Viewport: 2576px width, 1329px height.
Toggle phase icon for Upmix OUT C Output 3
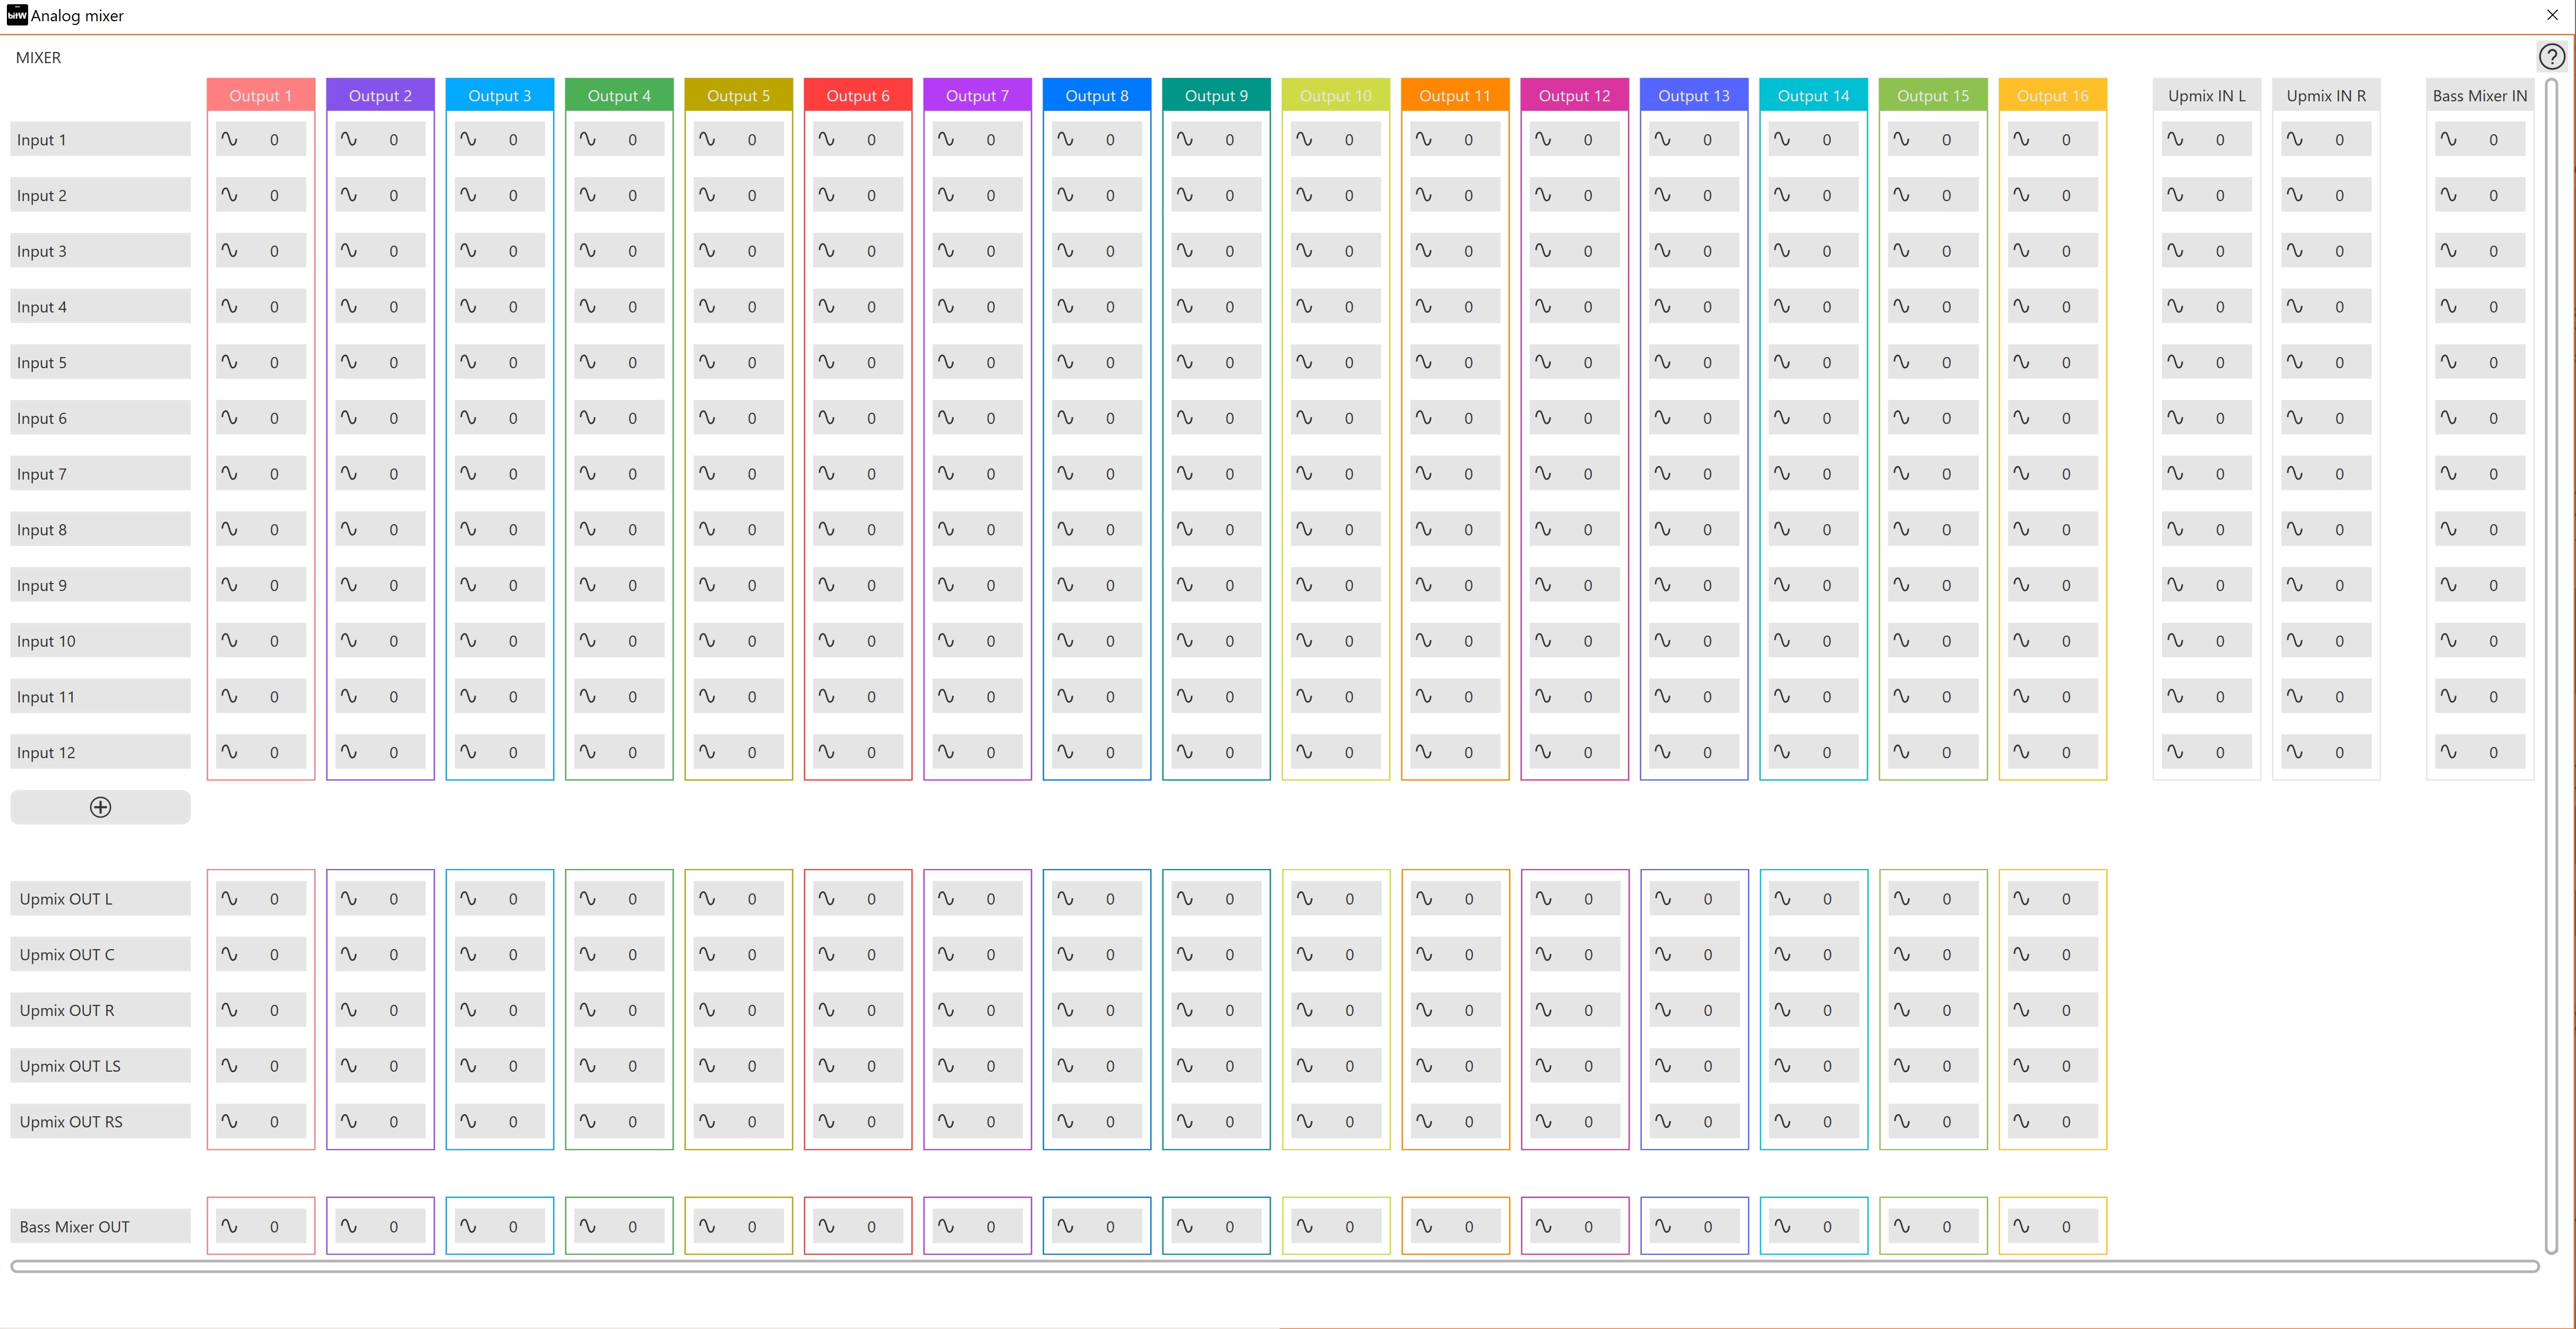pyautogui.click(x=468, y=954)
